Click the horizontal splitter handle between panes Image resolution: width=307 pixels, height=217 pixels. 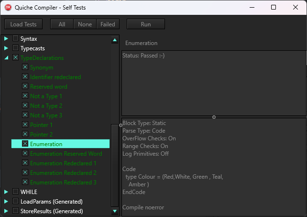[214, 117]
